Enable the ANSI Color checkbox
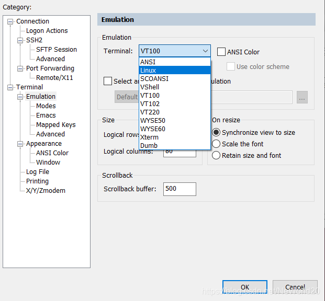Screen dimensions: 325x301 221,52
